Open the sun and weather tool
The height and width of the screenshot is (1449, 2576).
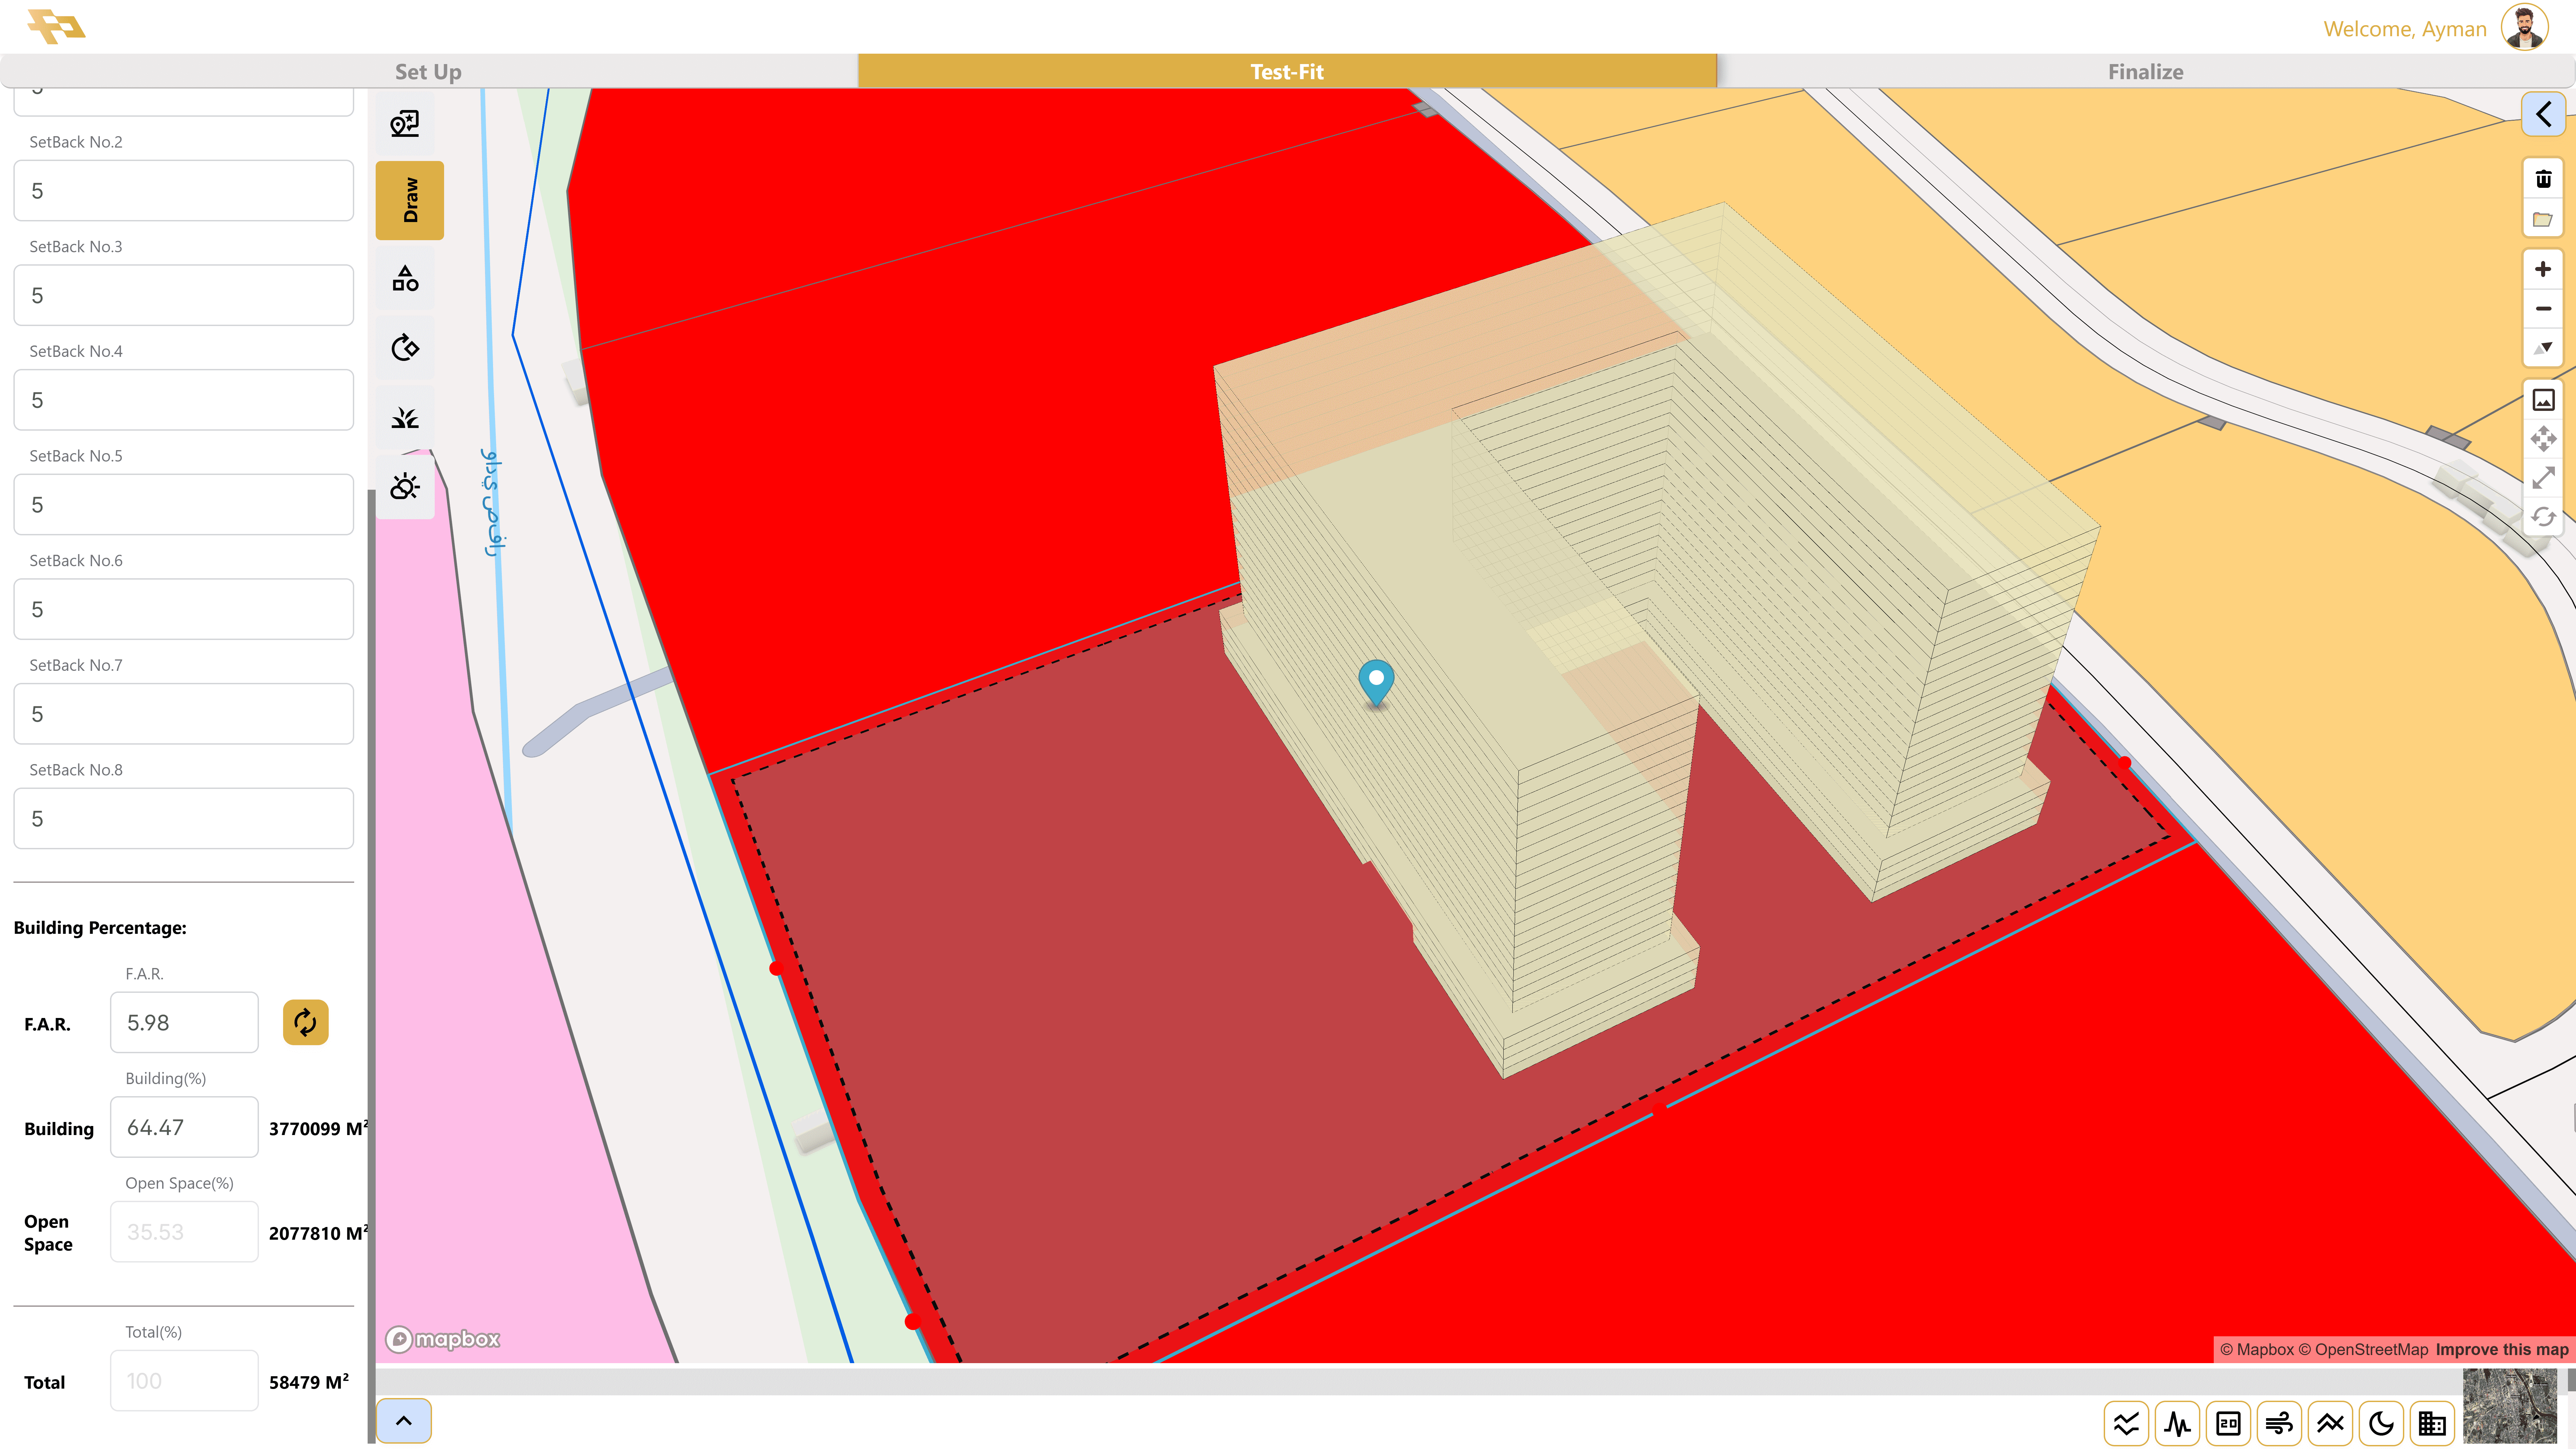tap(405, 487)
